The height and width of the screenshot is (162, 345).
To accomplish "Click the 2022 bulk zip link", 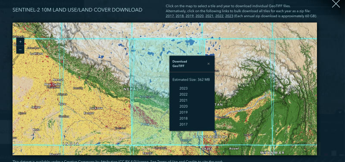I will pos(219,16).
